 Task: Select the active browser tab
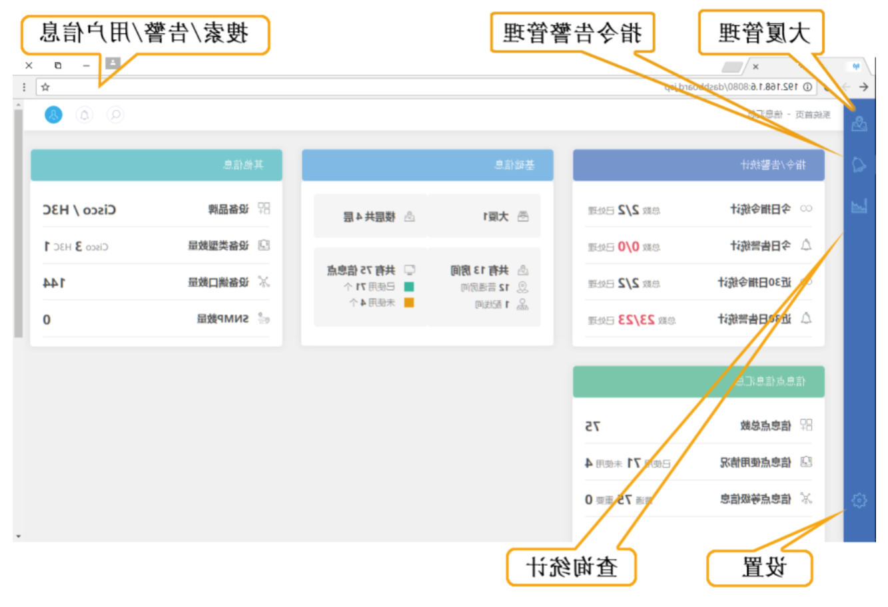click(x=806, y=67)
